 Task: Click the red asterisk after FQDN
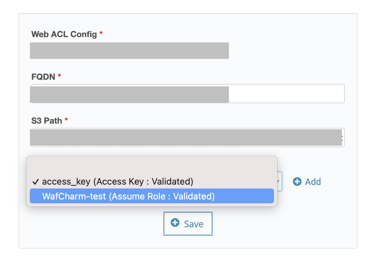[x=59, y=76]
